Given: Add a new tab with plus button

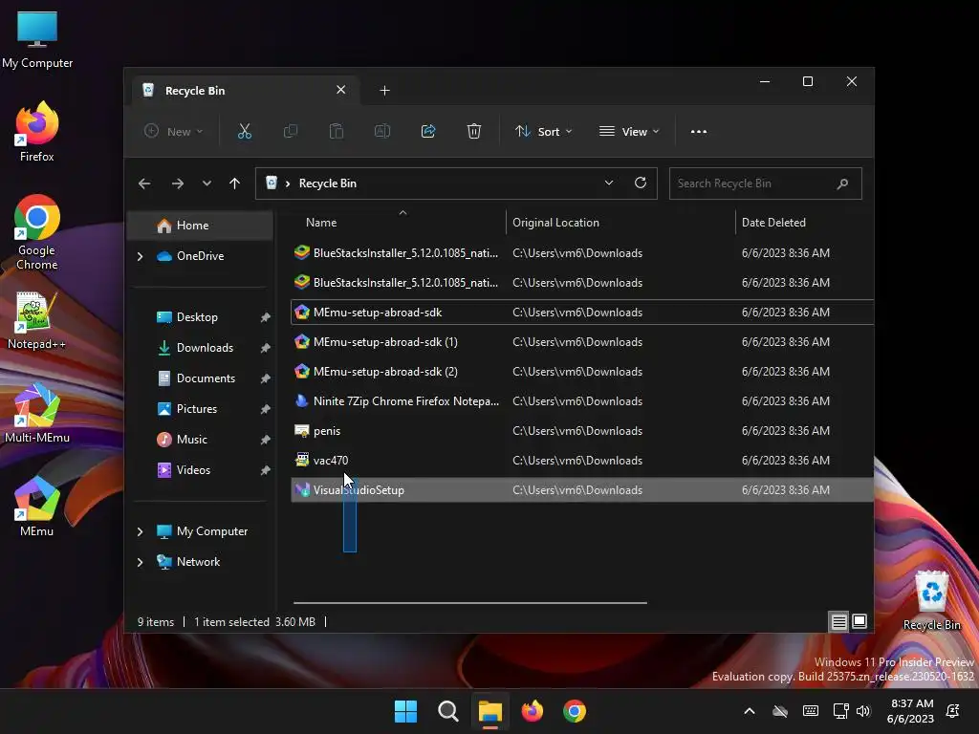Looking at the screenshot, I should [x=384, y=91].
